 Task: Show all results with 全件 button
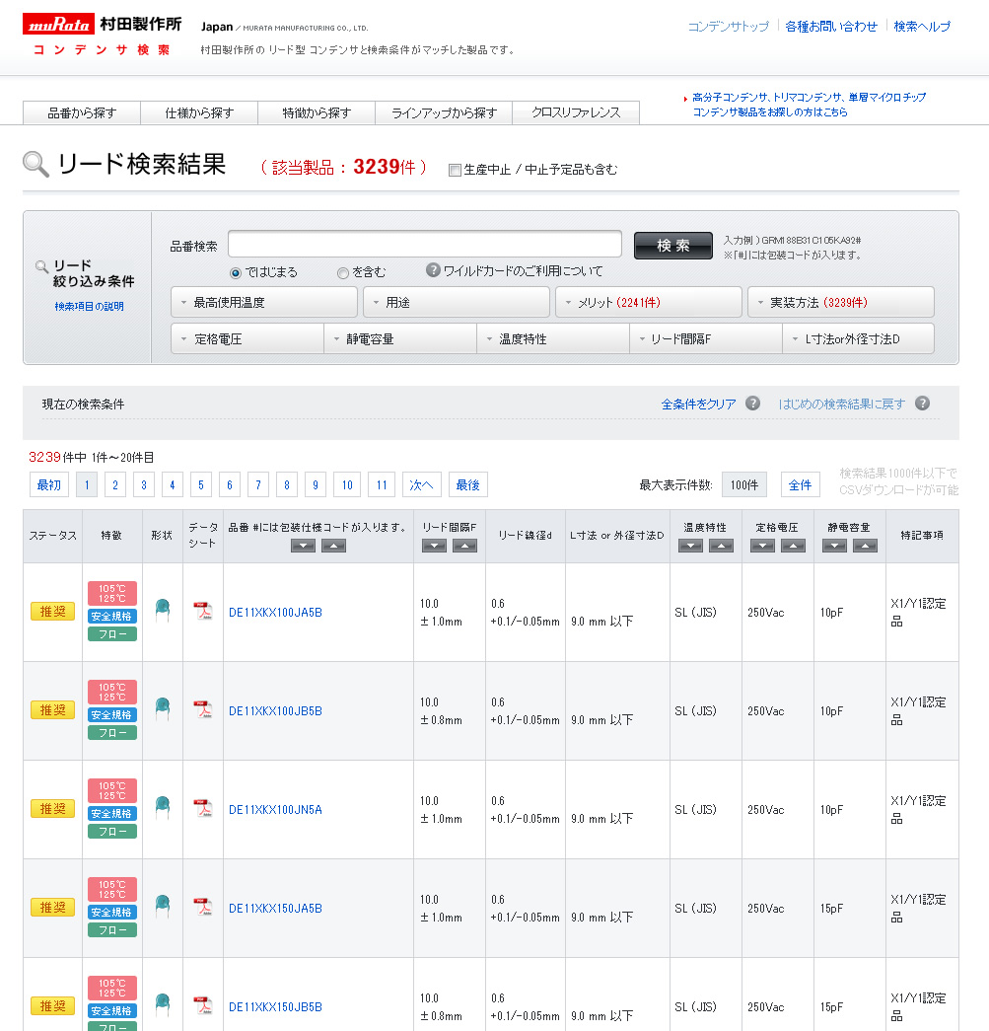click(x=800, y=484)
